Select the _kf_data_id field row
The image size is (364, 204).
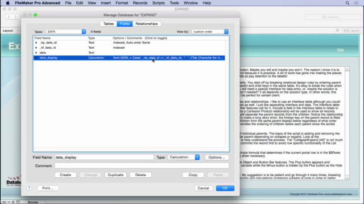(129, 48)
